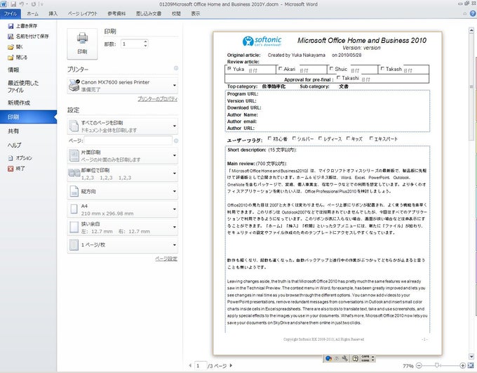Screen dimensions: 477x373
Task: Click the undo arrow in quick access toolbar
Action: tap(21, 4)
